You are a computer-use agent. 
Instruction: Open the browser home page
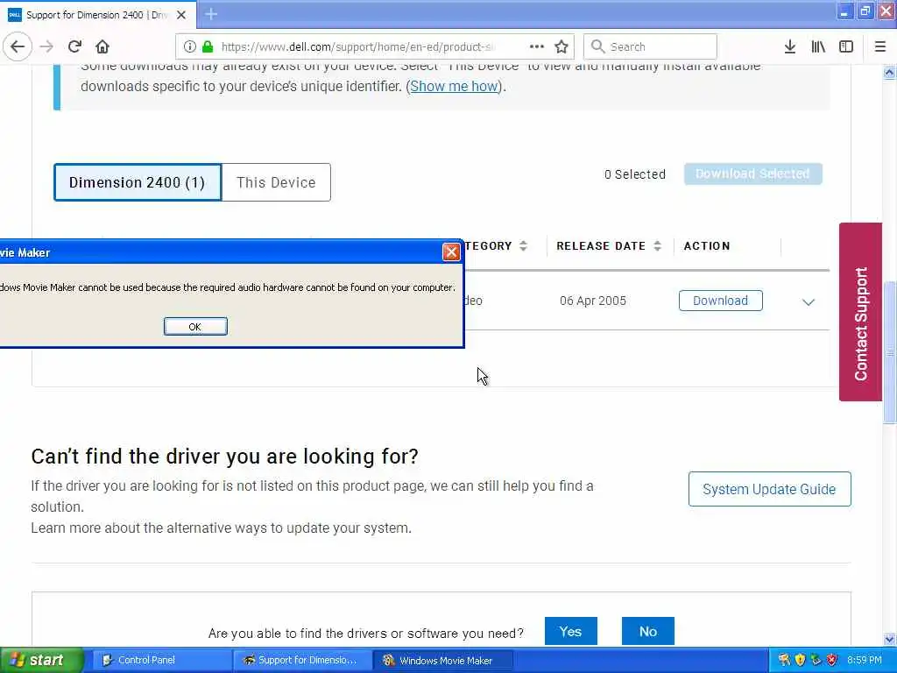coord(102,46)
